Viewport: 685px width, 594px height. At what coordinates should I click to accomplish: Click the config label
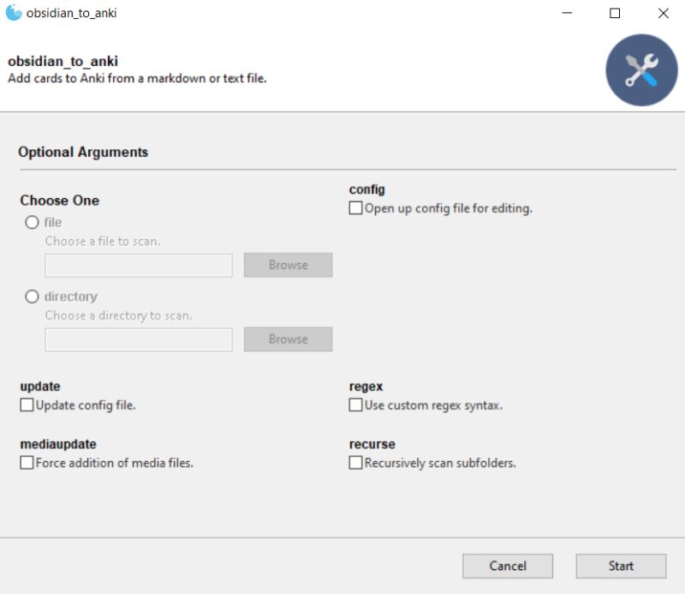click(367, 189)
